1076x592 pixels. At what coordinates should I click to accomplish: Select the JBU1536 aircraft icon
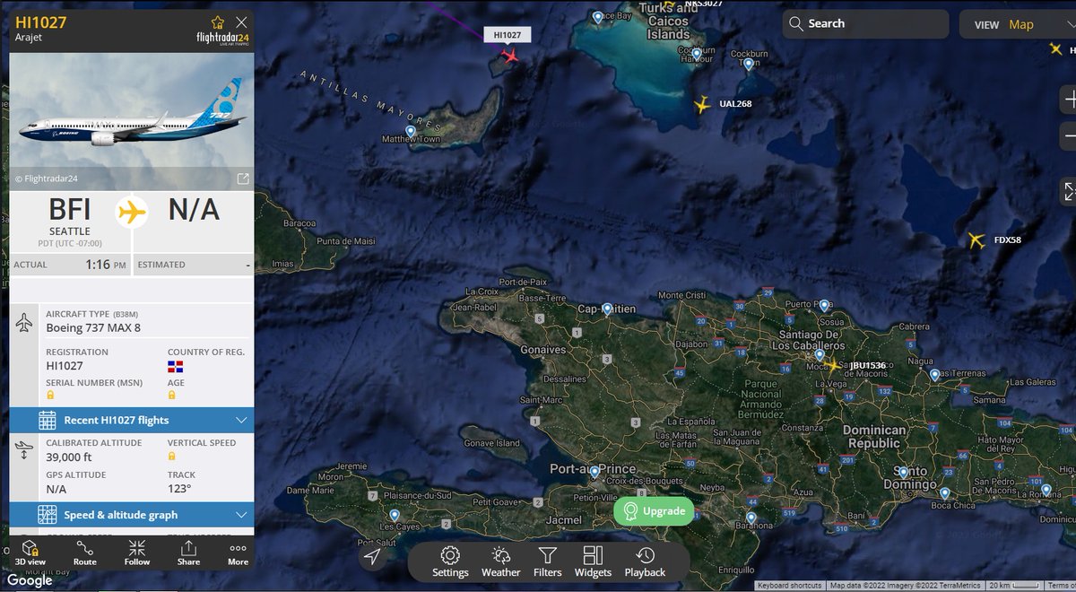click(833, 365)
